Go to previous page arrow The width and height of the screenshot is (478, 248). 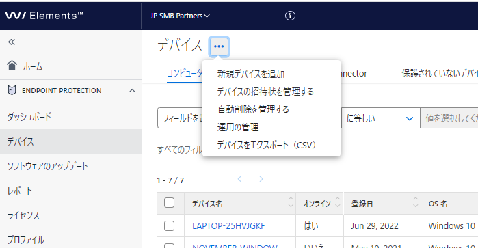239,179
